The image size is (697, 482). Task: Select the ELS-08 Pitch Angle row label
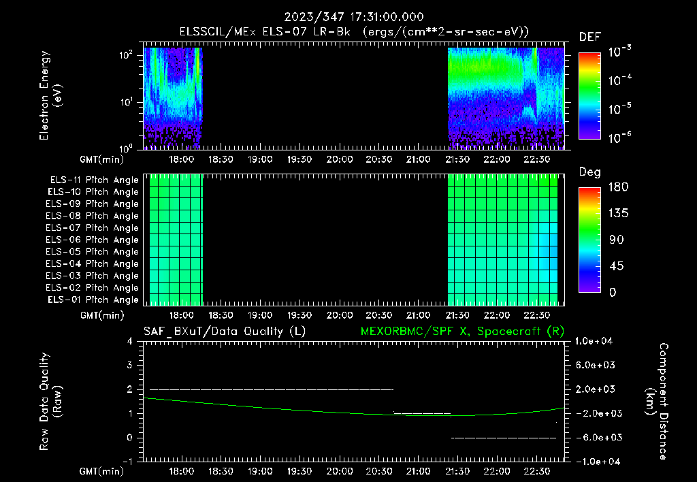[x=92, y=216]
